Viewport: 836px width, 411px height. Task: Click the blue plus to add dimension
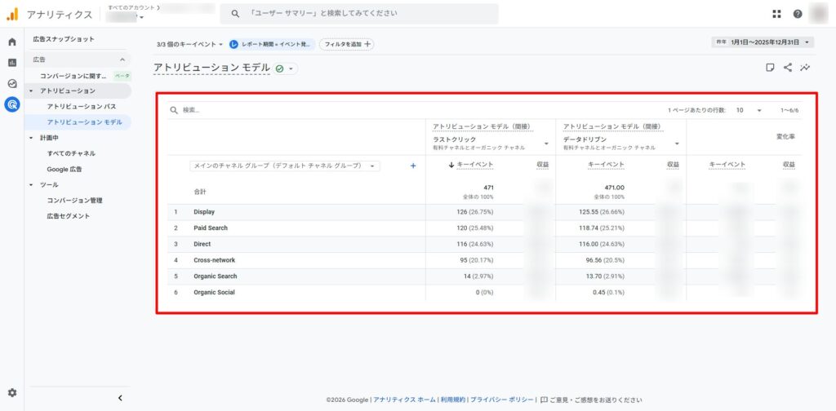click(x=413, y=166)
